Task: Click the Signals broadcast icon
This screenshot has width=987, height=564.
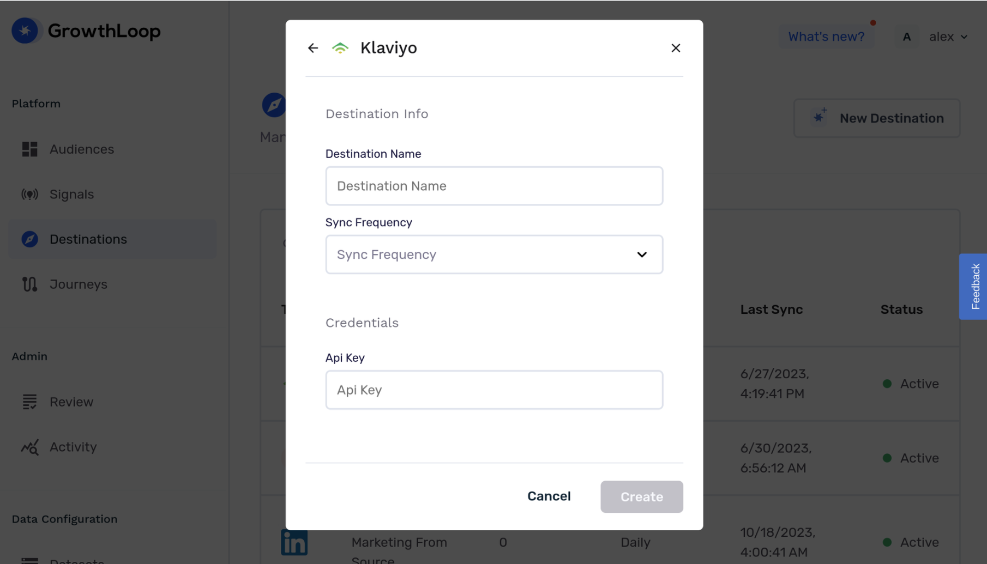Action: point(29,194)
